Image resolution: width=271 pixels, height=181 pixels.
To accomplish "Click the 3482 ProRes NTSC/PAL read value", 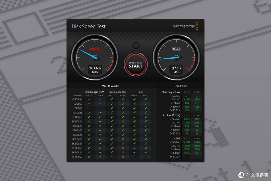I will [x=197, y=119].
